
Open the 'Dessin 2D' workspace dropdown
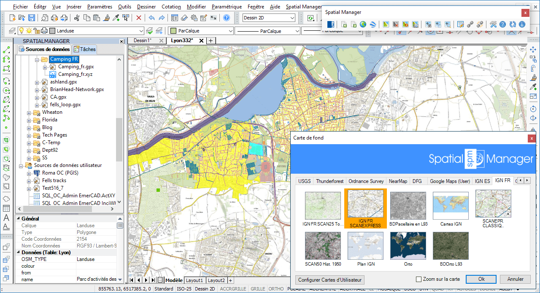[x=292, y=18]
